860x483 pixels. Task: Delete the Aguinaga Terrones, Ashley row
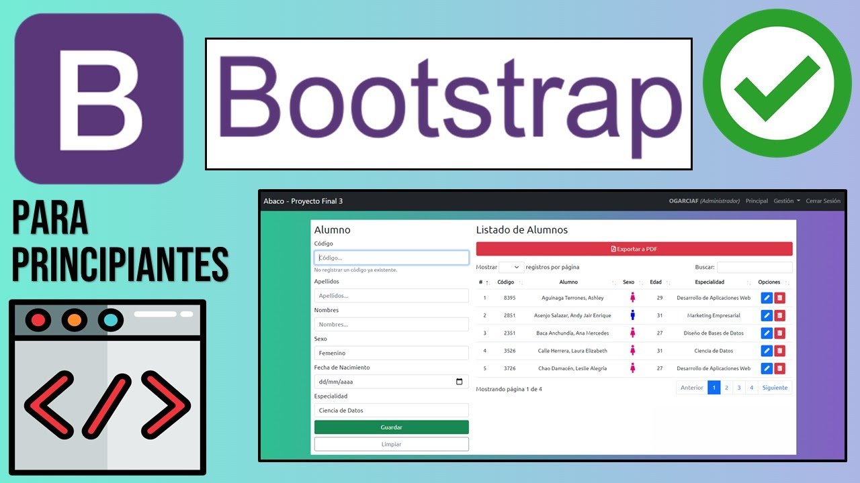tap(779, 298)
